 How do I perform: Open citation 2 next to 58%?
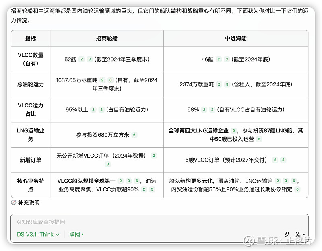click(204, 110)
